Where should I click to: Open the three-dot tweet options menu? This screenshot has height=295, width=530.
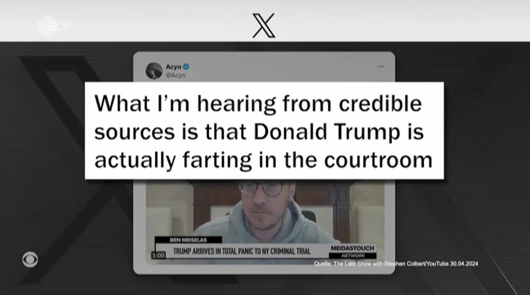(380, 67)
